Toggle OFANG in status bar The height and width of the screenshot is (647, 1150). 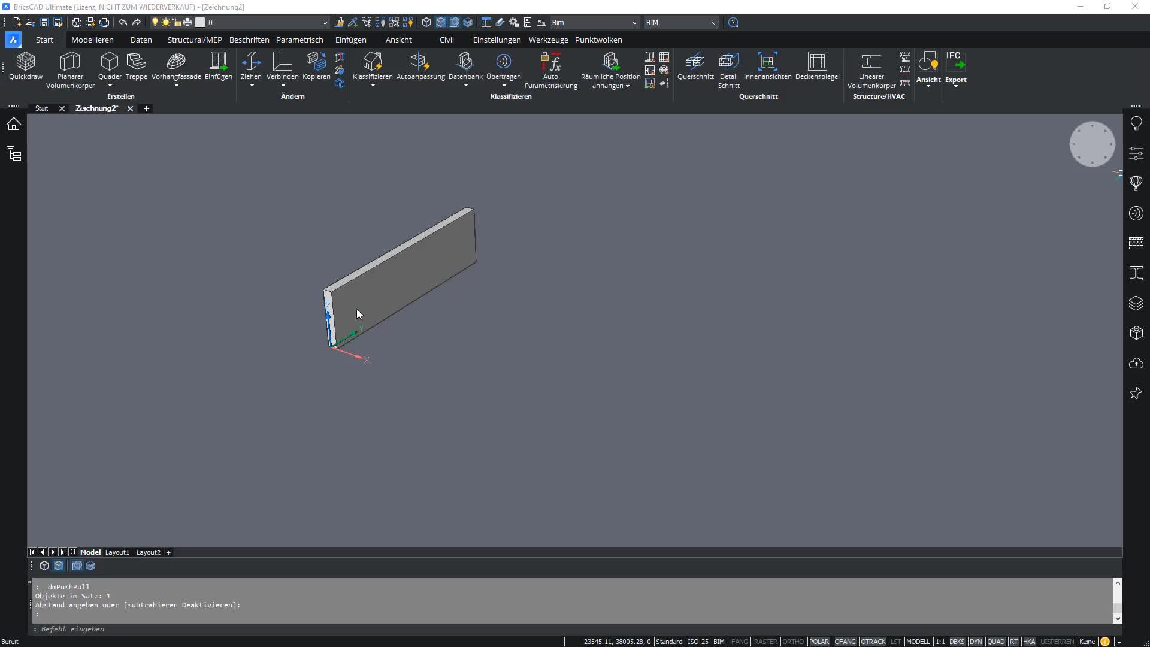coord(845,642)
